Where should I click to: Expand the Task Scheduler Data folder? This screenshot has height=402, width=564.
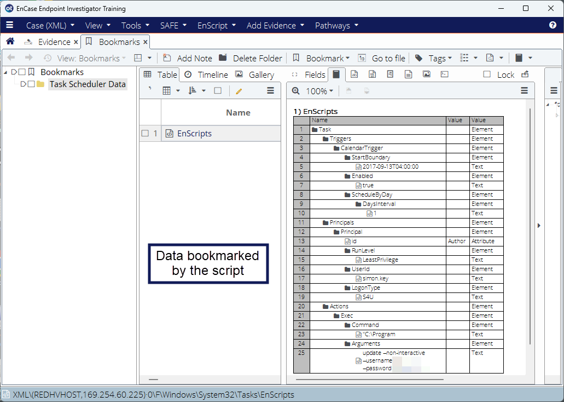pos(23,84)
